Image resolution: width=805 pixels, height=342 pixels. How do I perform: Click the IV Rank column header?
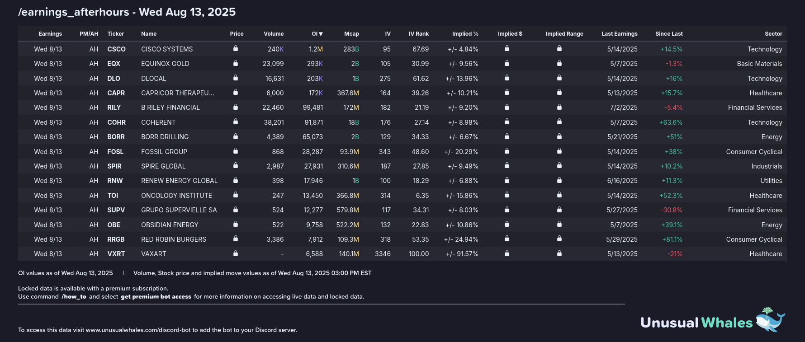[x=419, y=34]
